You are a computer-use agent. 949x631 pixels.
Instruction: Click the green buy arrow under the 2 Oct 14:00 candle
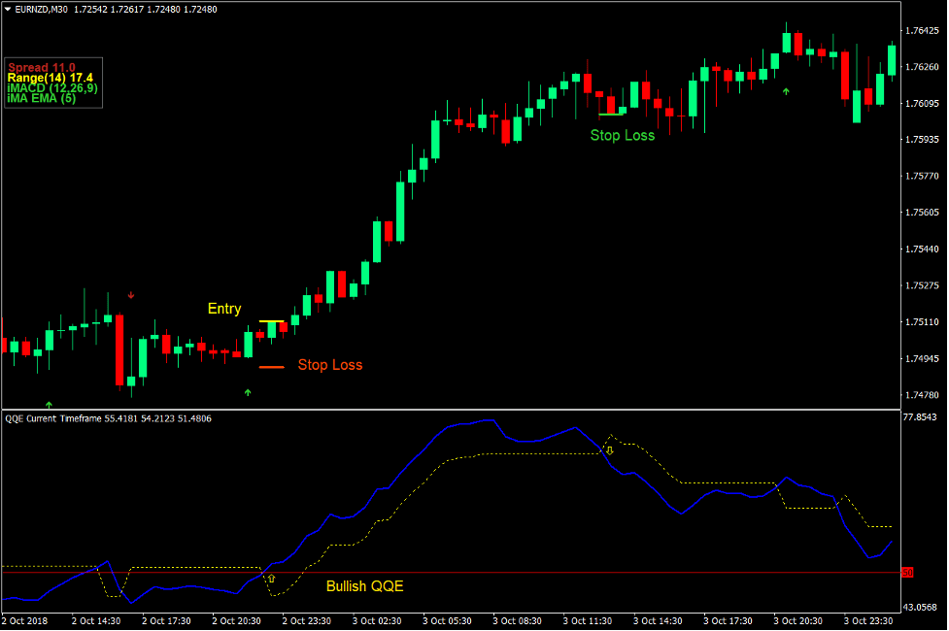49,403
